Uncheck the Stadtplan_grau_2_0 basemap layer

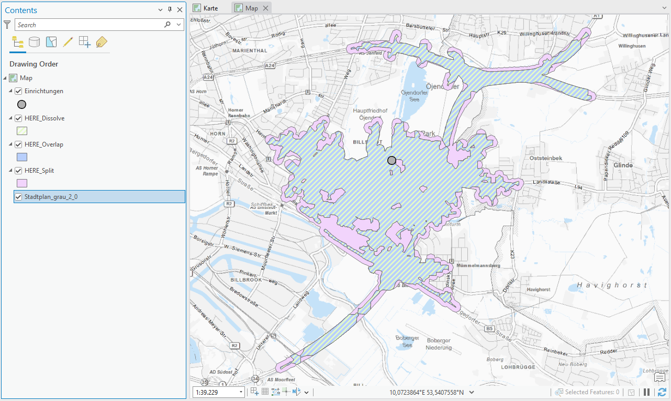[18, 197]
